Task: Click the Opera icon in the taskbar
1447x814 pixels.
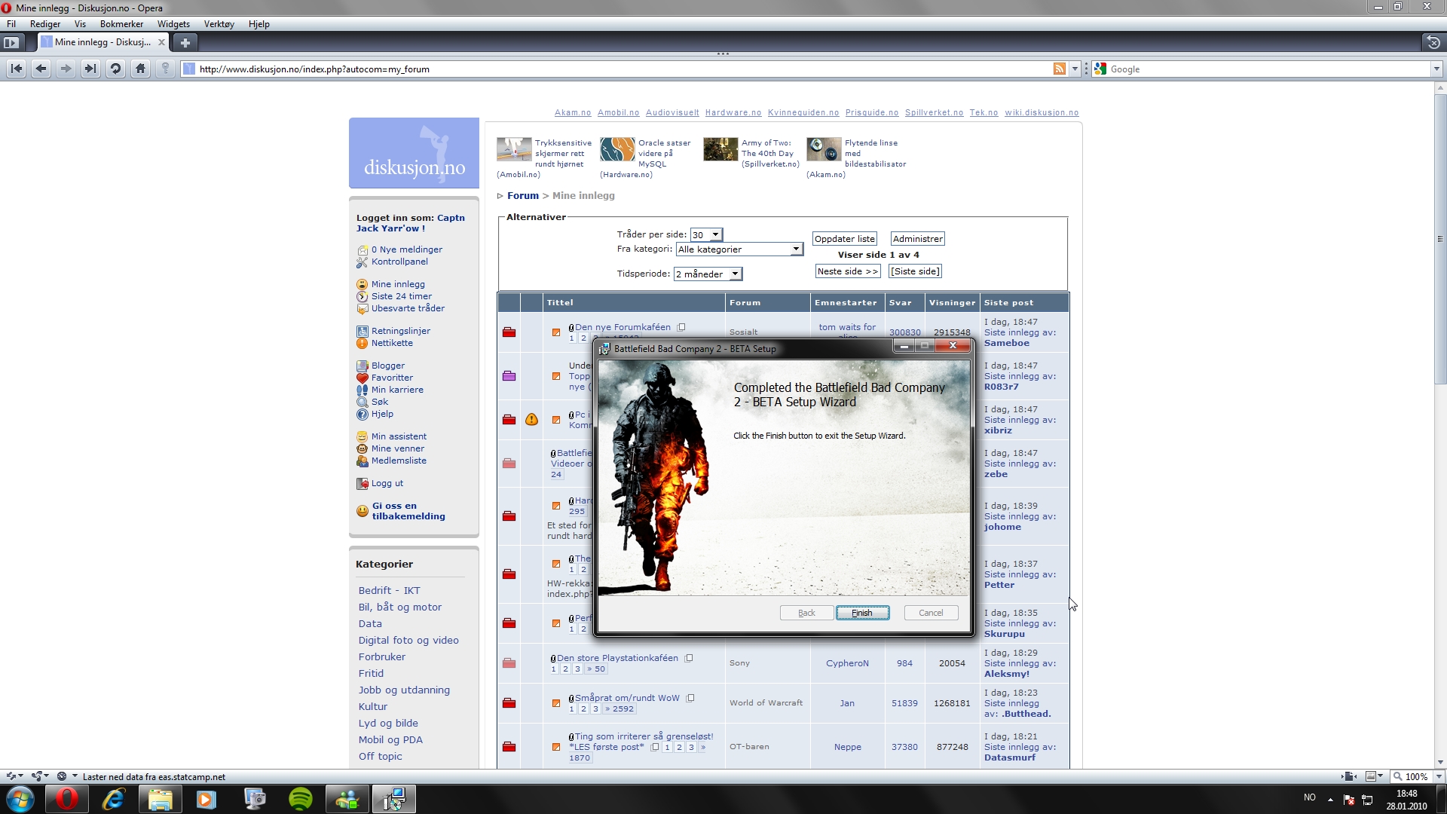Action: [x=66, y=799]
